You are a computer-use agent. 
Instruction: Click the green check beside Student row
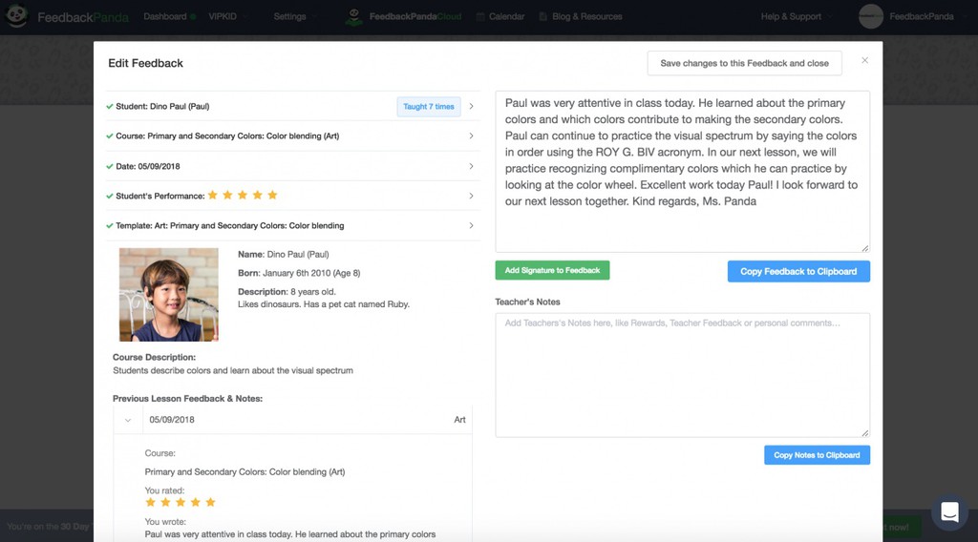pyautogui.click(x=110, y=107)
